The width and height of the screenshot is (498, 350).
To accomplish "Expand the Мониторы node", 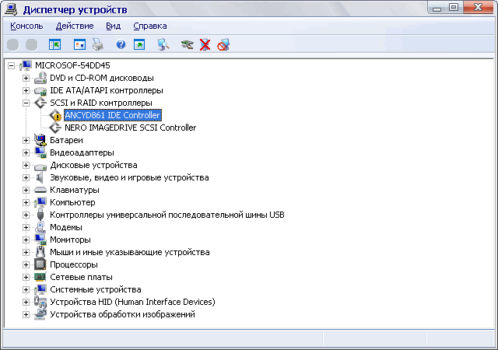I will click(26, 240).
